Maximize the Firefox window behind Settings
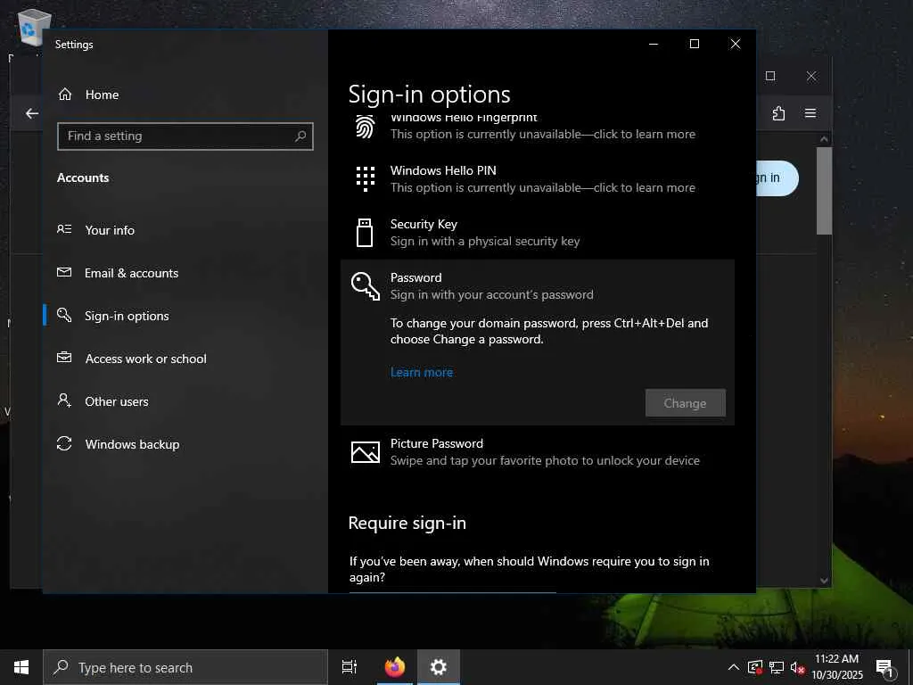 click(770, 77)
